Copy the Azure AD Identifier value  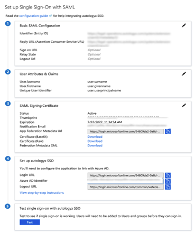[168, 181]
